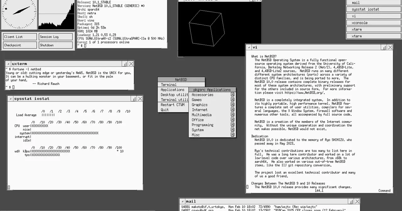
Task: Click the 'Packages: 315' line in xterm
Action: pos(88,24)
